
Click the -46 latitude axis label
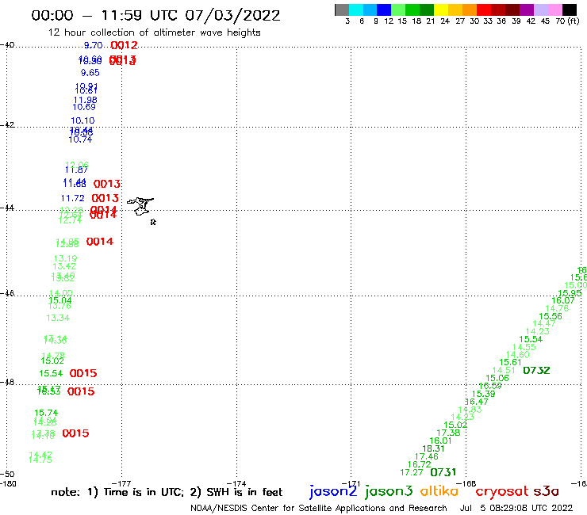pos(7,293)
